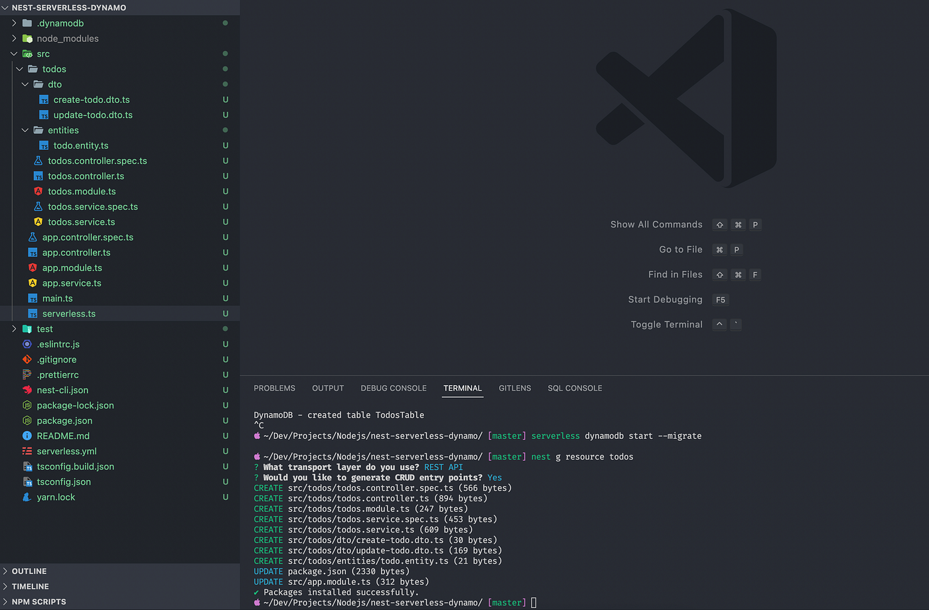Click the git icon beside .gitignore
This screenshot has width=929, height=610.
coord(27,359)
